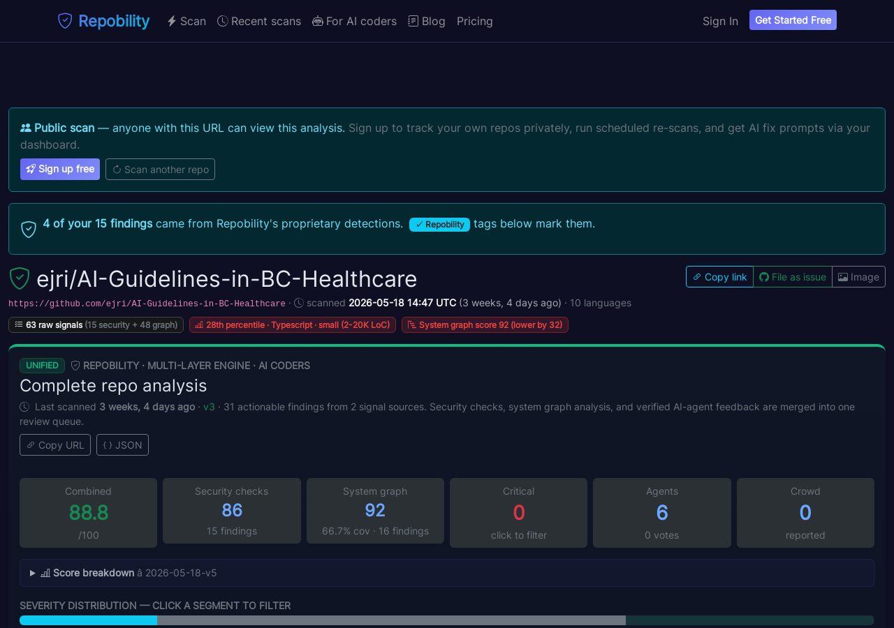Viewport: 894px width, 628px height.
Task: Click Get Started Free button
Action: coord(793,20)
